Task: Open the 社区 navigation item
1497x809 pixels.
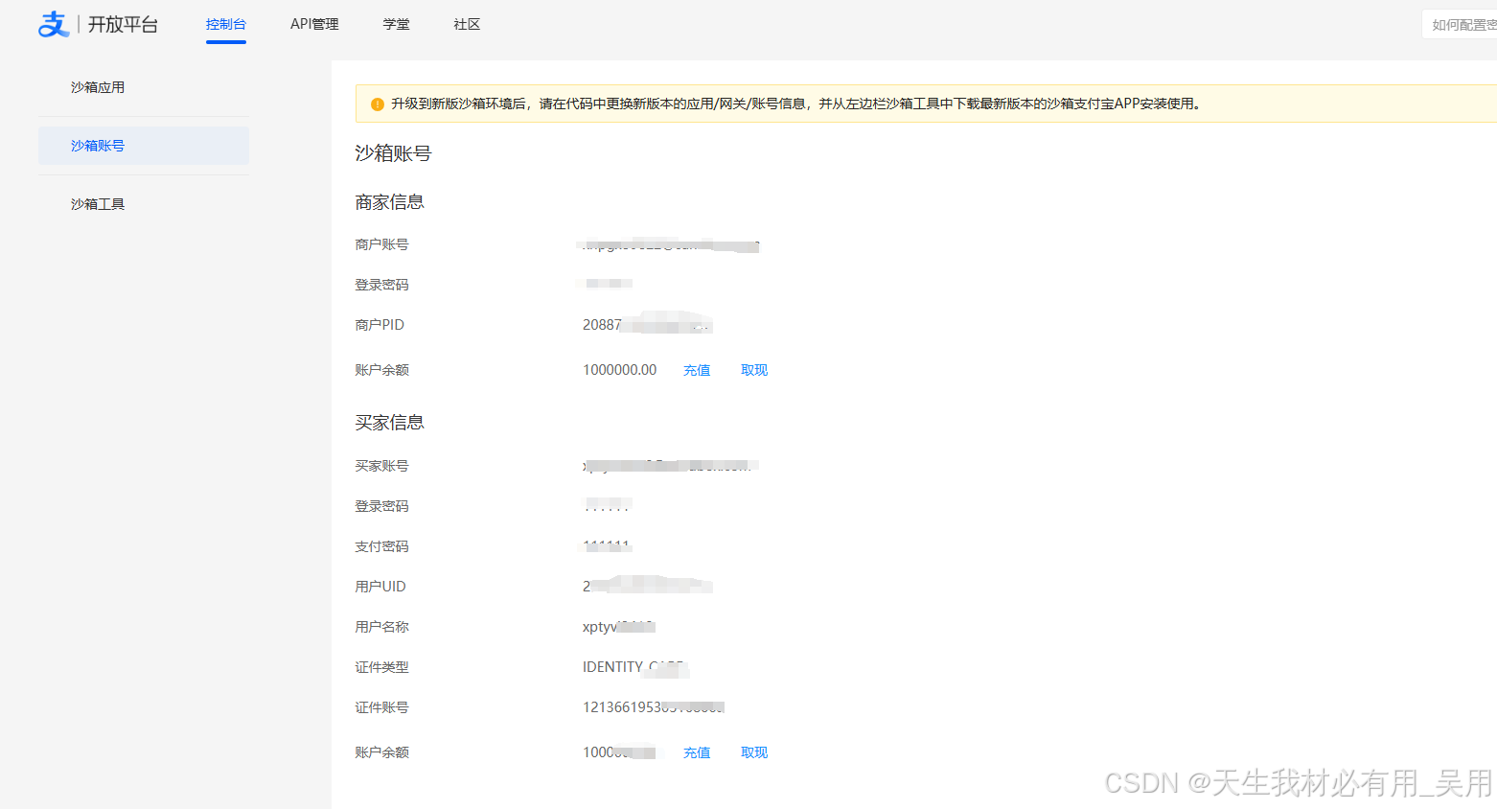Action: (x=467, y=24)
